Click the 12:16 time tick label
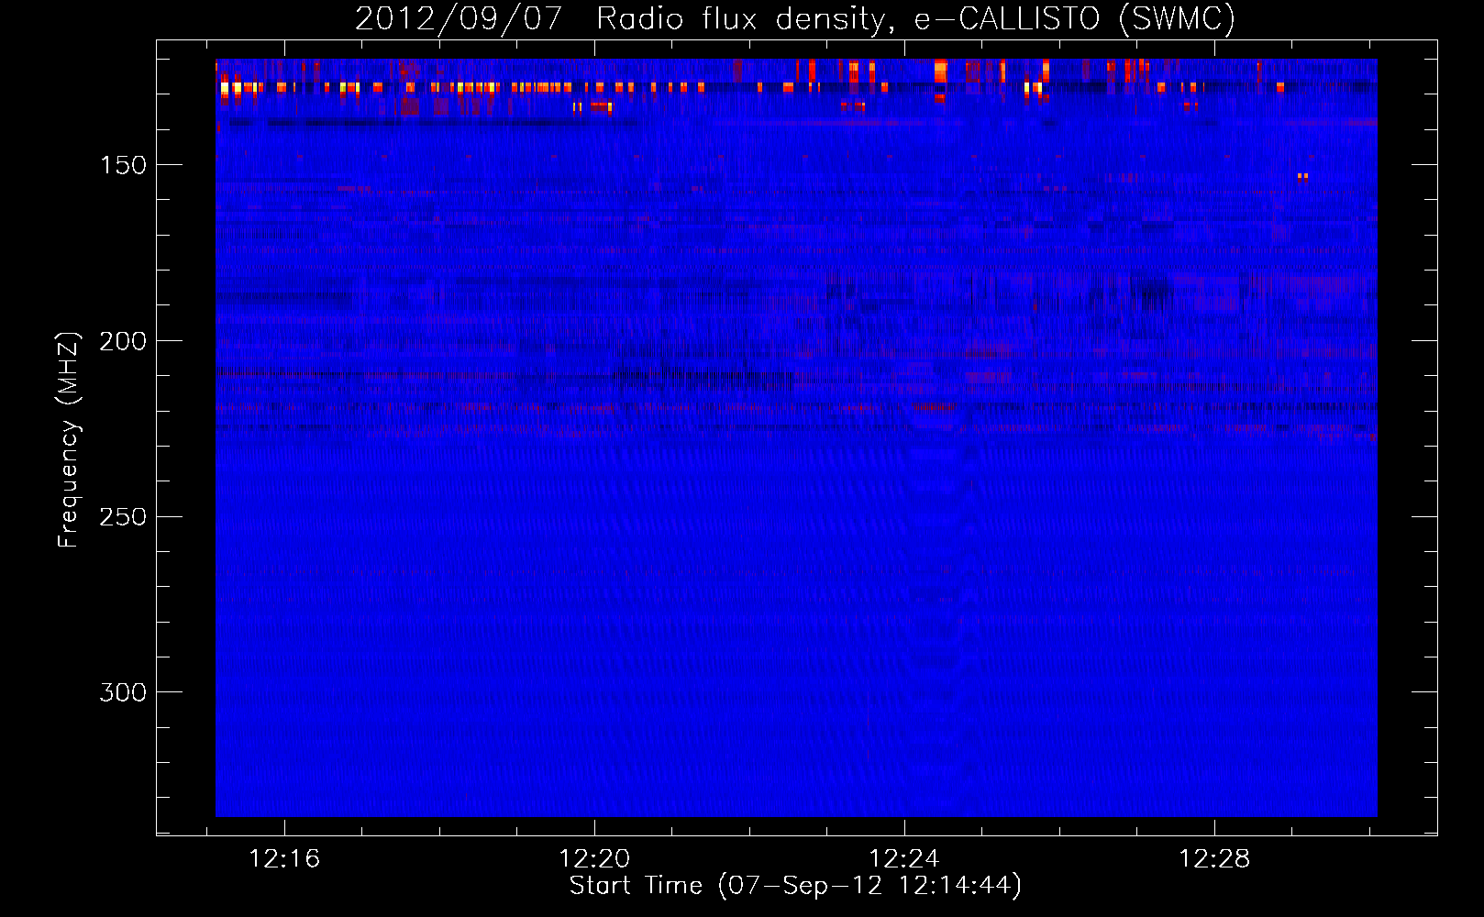Viewport: 1484px width, 917px height. pyautogui.click(x=284, y=858)
